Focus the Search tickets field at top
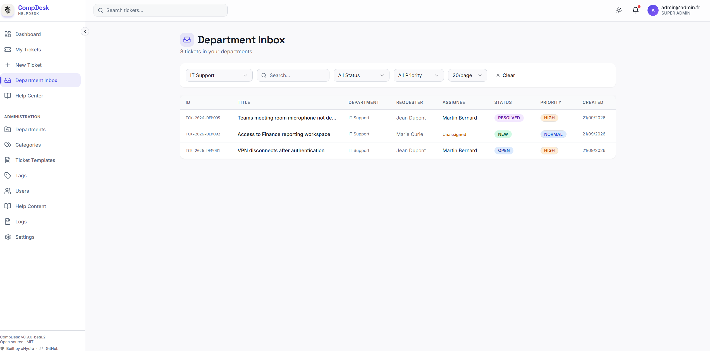Screen dimensions: 710x351 point(160,10)
